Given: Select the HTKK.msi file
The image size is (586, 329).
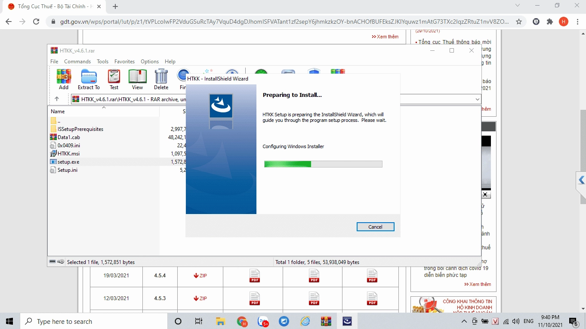Looking at the screenshot, I should (65, 154).
